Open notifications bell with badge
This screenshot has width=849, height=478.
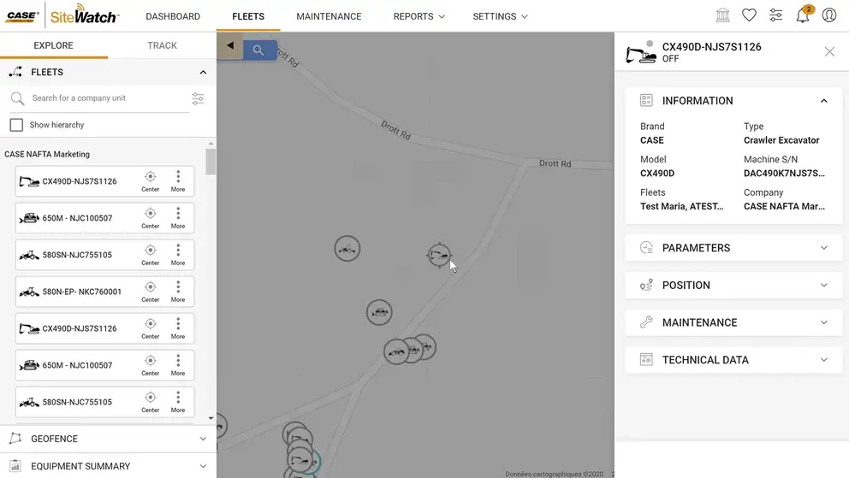(803, 15)
